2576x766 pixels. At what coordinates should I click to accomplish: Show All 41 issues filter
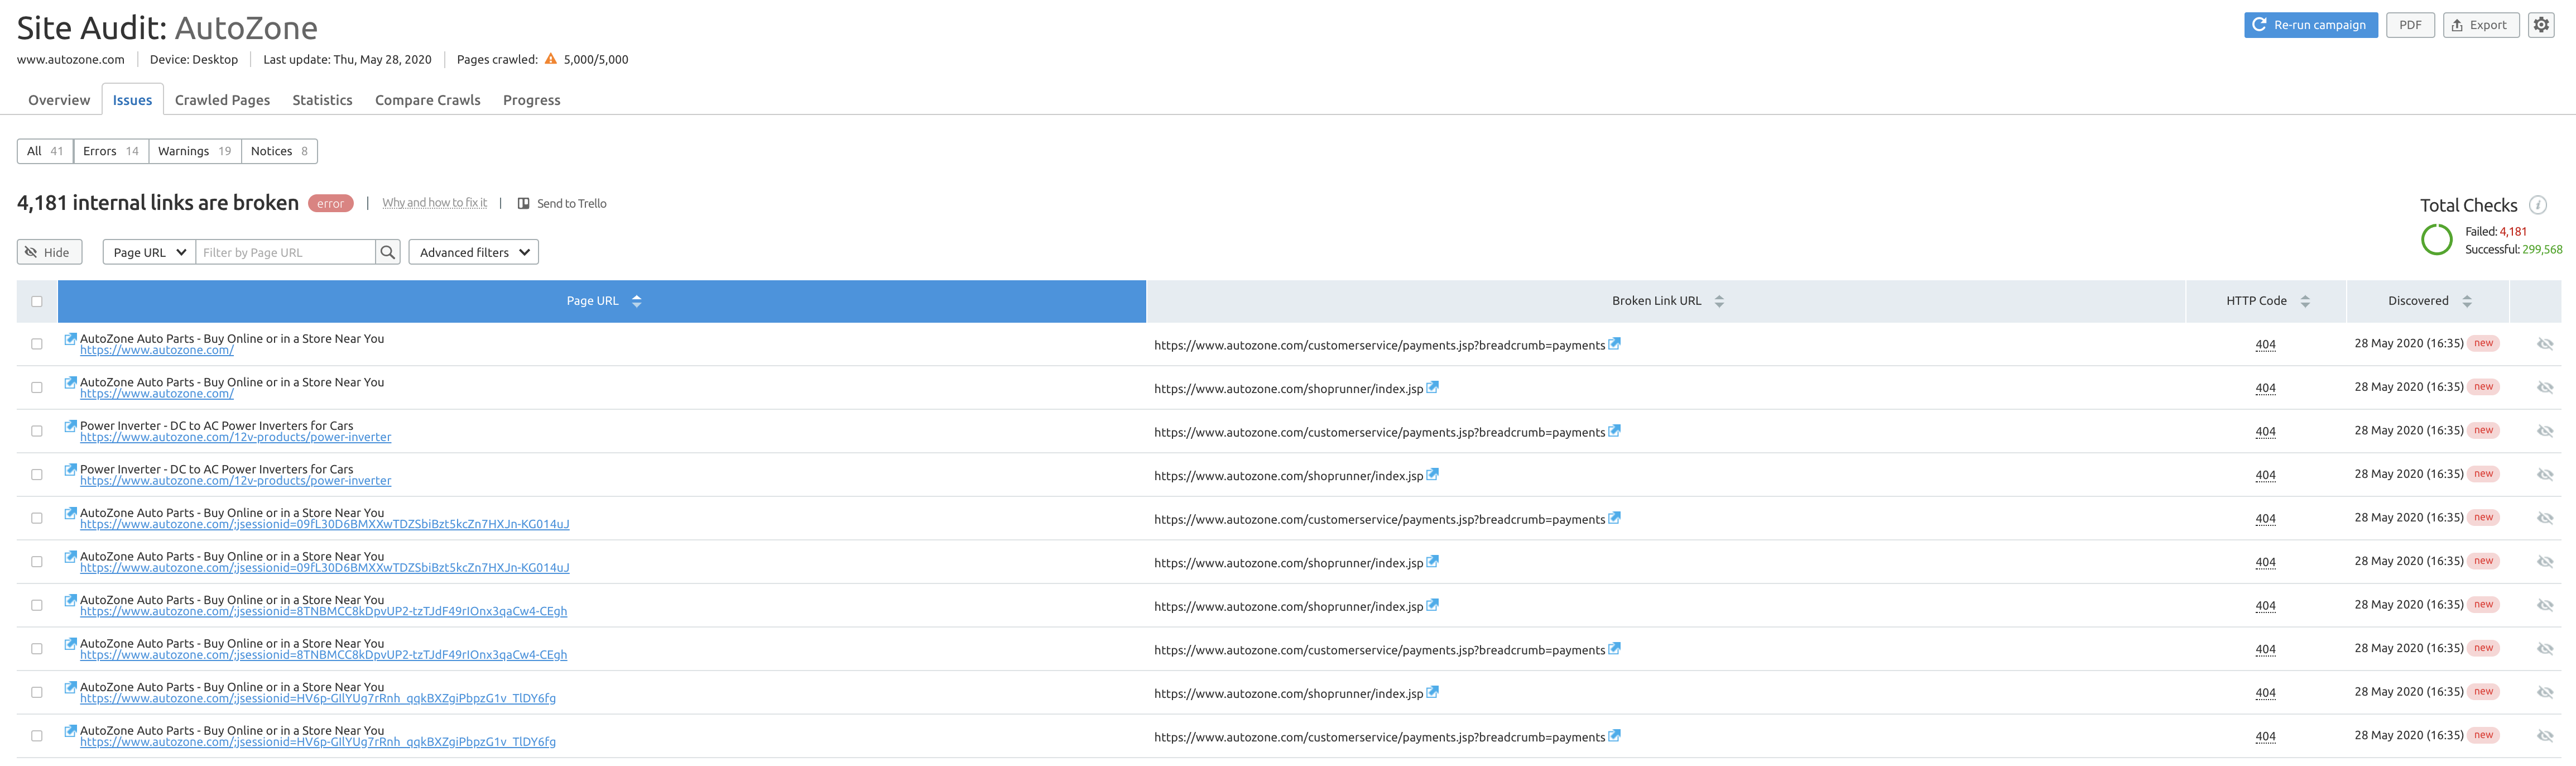pos(45,151)
